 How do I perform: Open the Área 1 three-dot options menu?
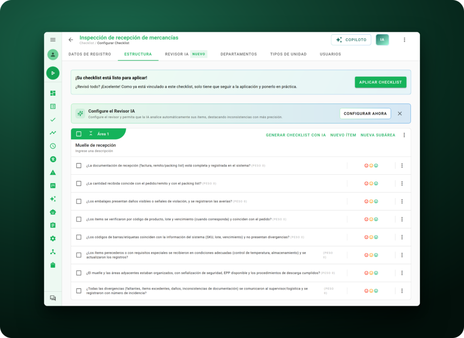404,135
